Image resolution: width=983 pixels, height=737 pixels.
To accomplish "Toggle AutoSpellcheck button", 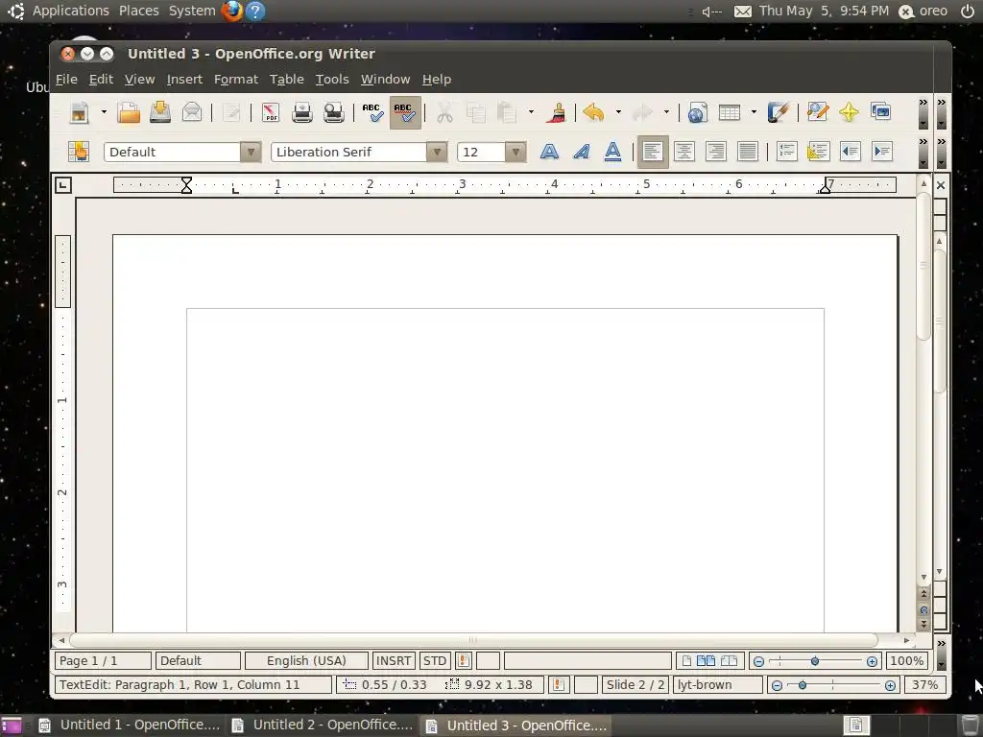I will tap(405, 113).
